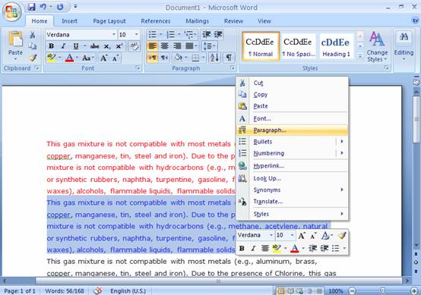Screen dimensions: 421x295
Task: Toggle Bold in the ribbon
Action: click(51, 46)
